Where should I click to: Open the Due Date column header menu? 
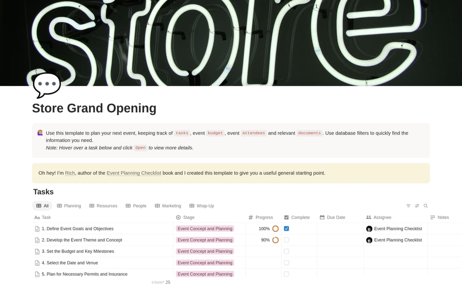point(341,217)
